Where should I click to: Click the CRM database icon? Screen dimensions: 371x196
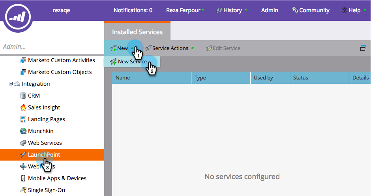point(23,96)
